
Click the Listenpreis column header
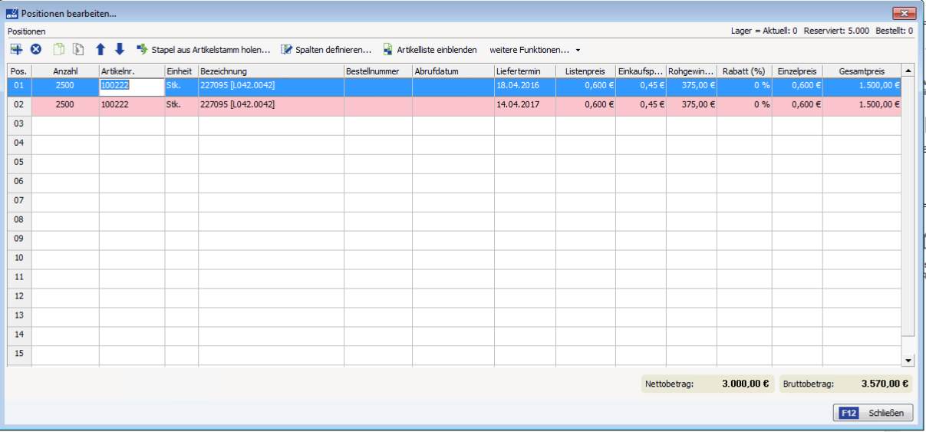pos(585,71)
